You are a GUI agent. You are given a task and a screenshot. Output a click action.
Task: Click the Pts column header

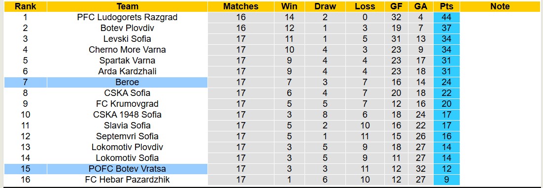click(x=446, y=6)
